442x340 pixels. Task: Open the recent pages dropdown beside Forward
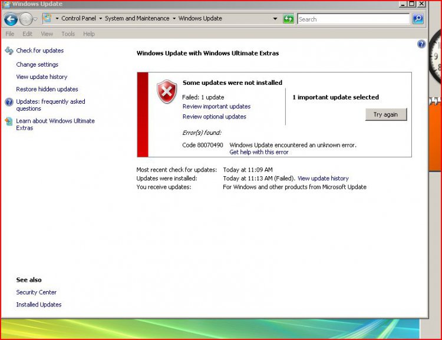click(x=35, y=19)
